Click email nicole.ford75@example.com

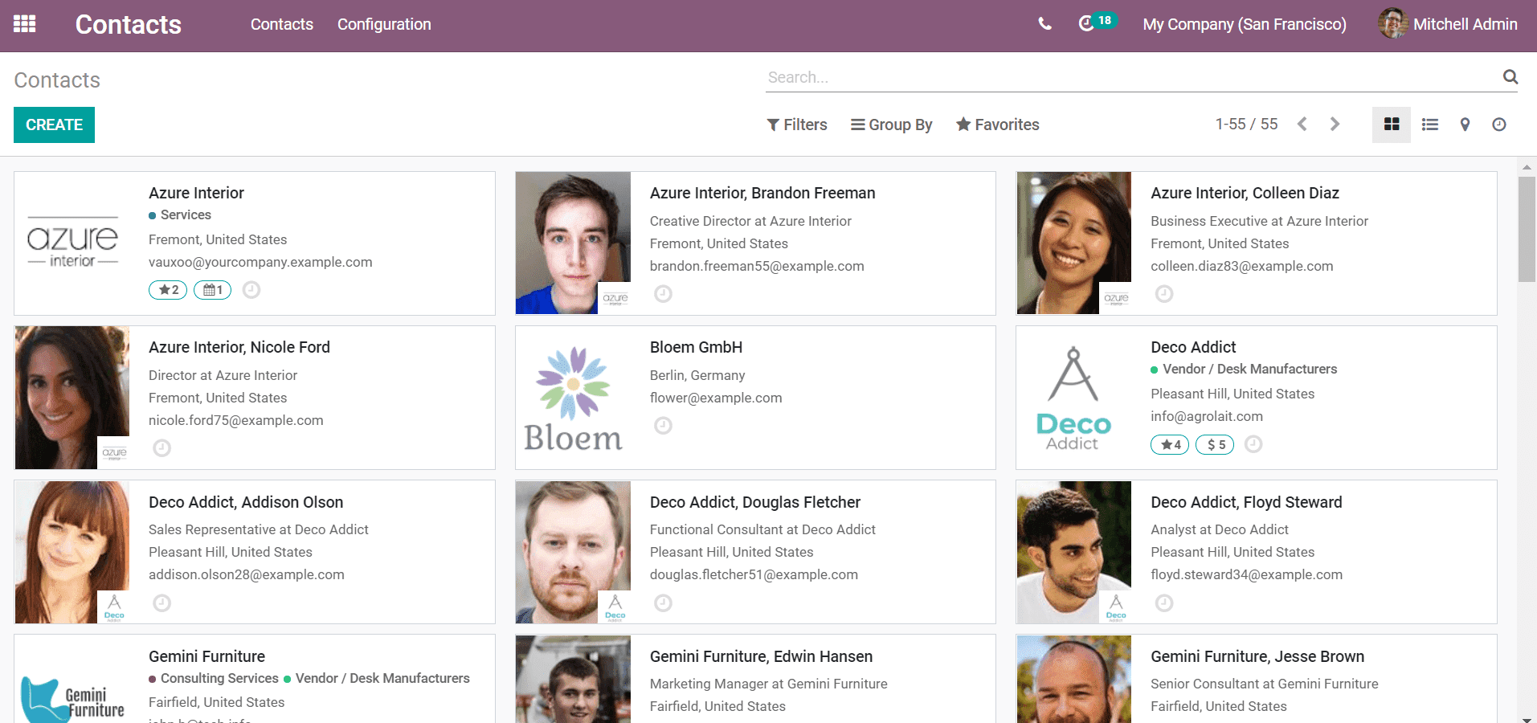[236, 420]
